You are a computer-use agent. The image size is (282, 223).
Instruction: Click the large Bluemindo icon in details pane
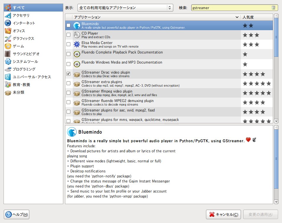point(72,132)
